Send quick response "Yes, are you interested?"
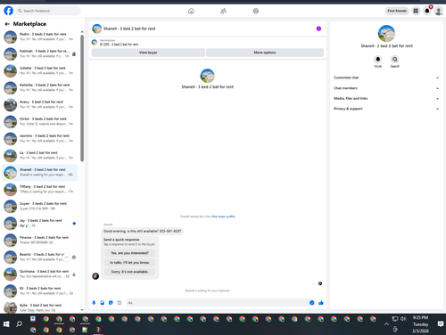 (129, 253)
